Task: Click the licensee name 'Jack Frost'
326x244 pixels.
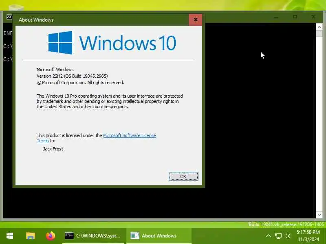Action: tap(53, 149)
